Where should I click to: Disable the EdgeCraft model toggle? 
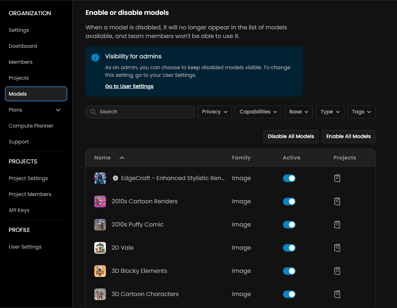click(289, 178)
